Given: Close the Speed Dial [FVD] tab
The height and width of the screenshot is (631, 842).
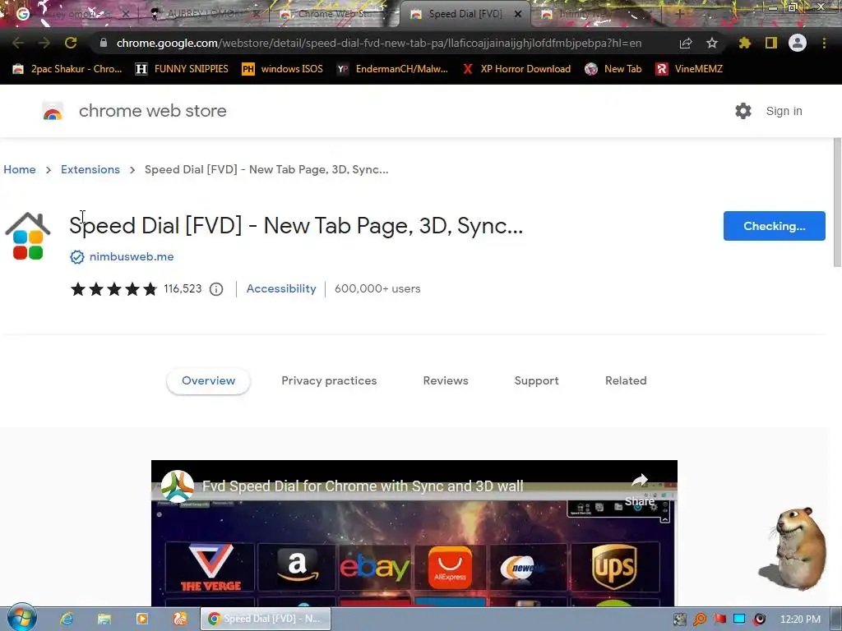Looking at the screenshot, I should 518,14.
